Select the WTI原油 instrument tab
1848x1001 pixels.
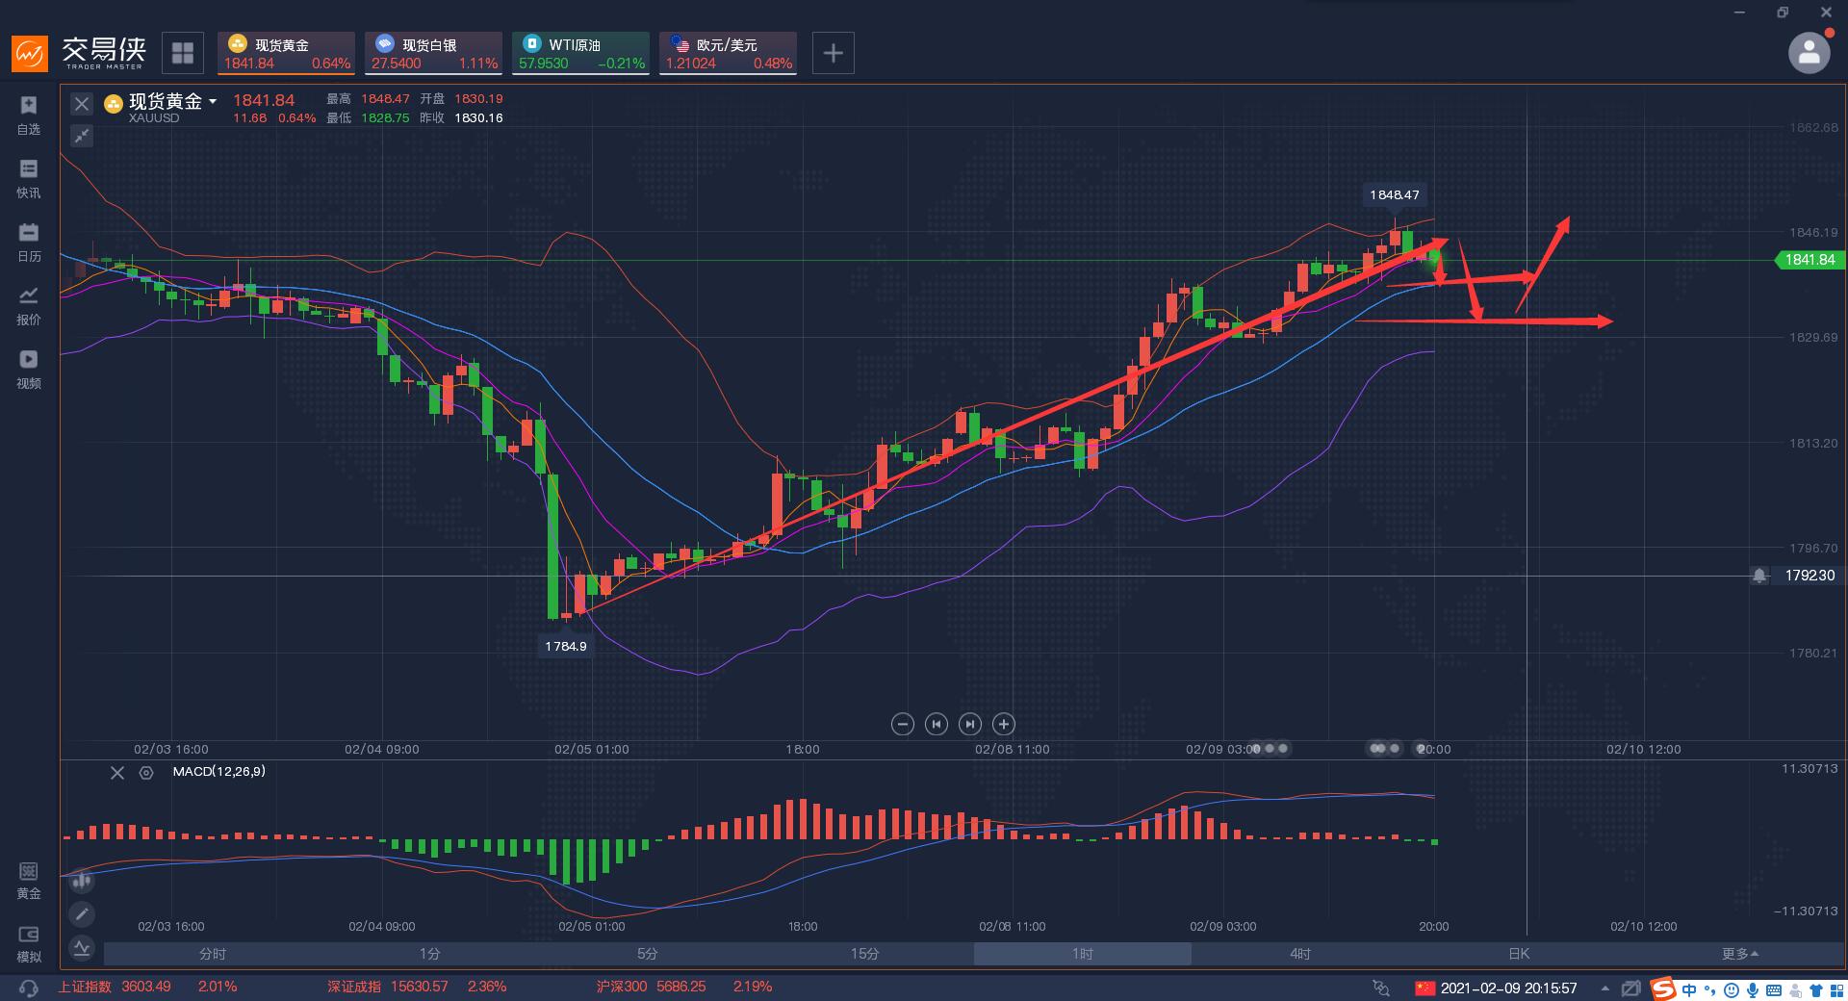coord(581,53)
